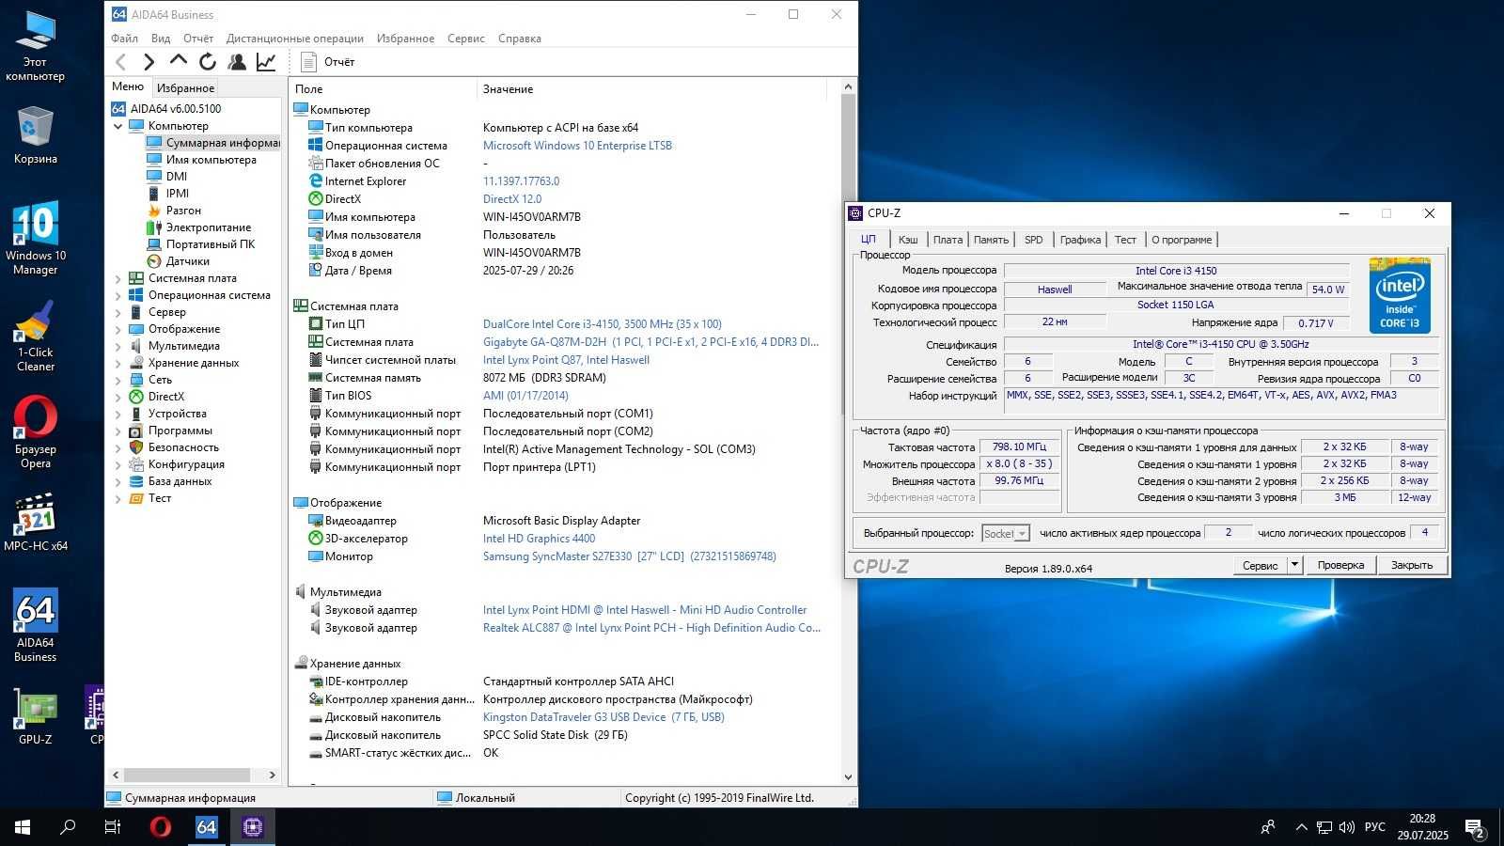
Task: Switch to CPU-Z on the taskbar
Action: 252,827
